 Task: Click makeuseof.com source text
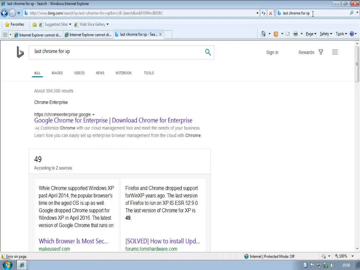54,249
